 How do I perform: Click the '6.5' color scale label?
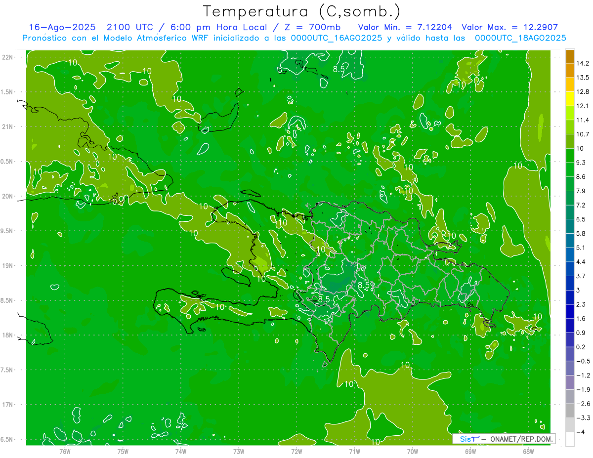[x=582, y=219]
